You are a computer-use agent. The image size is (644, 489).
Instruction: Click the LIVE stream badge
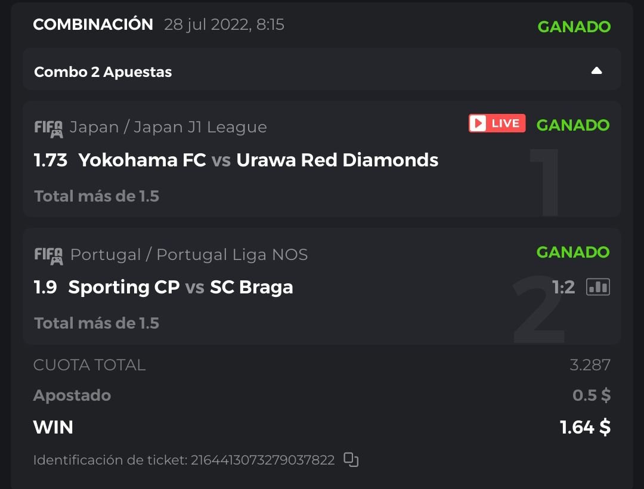[x=497, y=123]
